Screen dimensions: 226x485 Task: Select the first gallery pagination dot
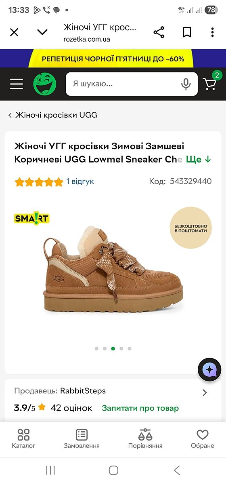(x=96, y=348)
